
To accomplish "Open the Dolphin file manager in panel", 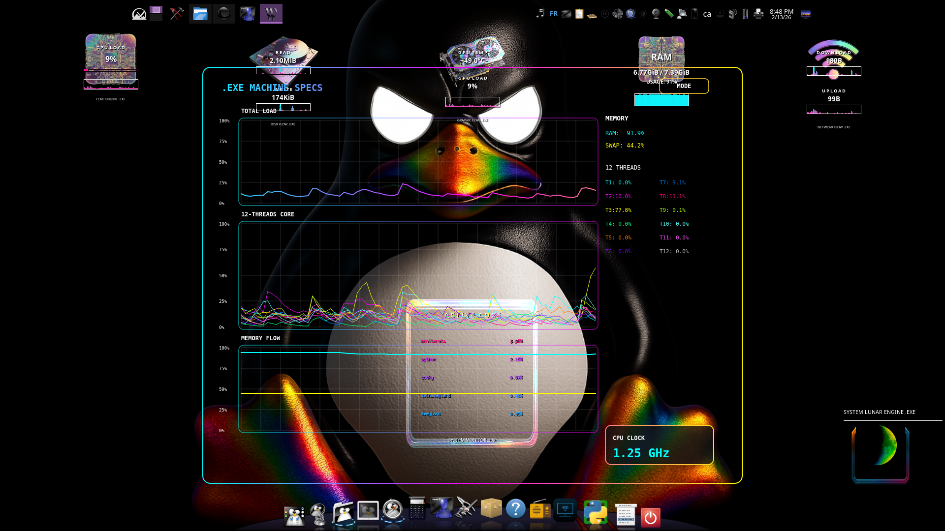I will (200, 14).
